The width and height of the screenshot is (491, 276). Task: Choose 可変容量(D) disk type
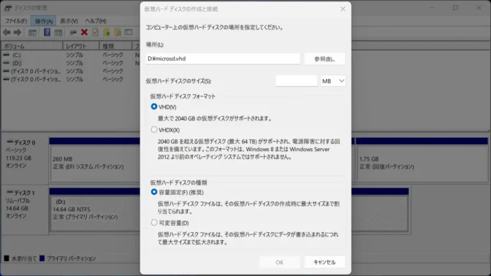153,223
